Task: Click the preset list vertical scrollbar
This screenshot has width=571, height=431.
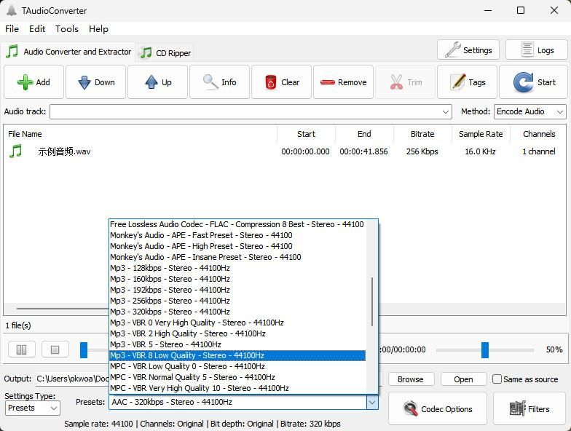Action: [x=372, y=301]
